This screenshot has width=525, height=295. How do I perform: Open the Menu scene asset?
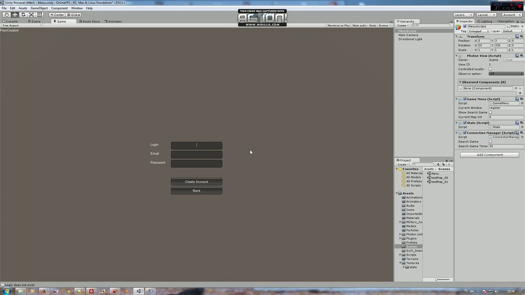(x=433, y=173)
